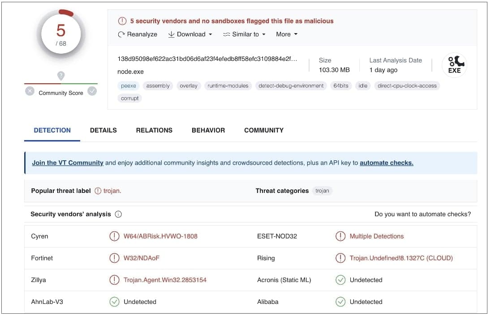Image resolution: width=491 pixels, height=316 pixels.
Task: Click the EXE file type icon
Action: coord(454,65)
